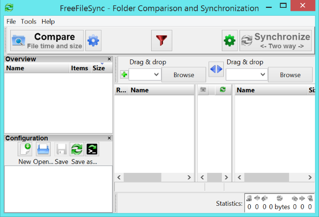The image size is (319, 217).
Task: Browse for the right folder
Action: click(290, 75)
